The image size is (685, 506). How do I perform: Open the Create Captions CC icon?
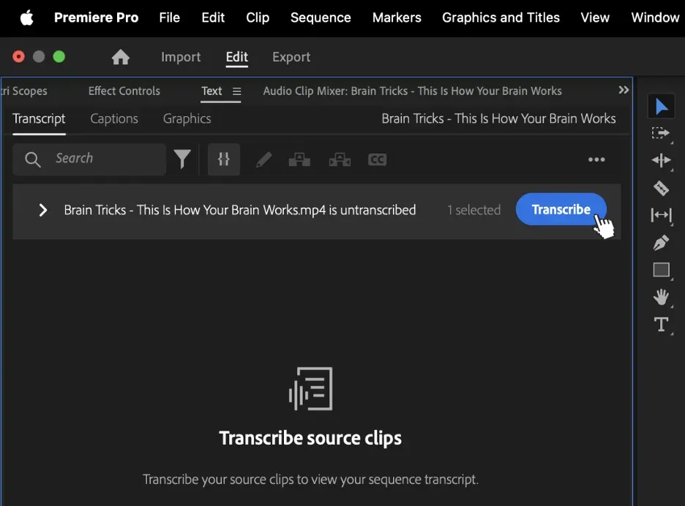(x=378, y=159)
